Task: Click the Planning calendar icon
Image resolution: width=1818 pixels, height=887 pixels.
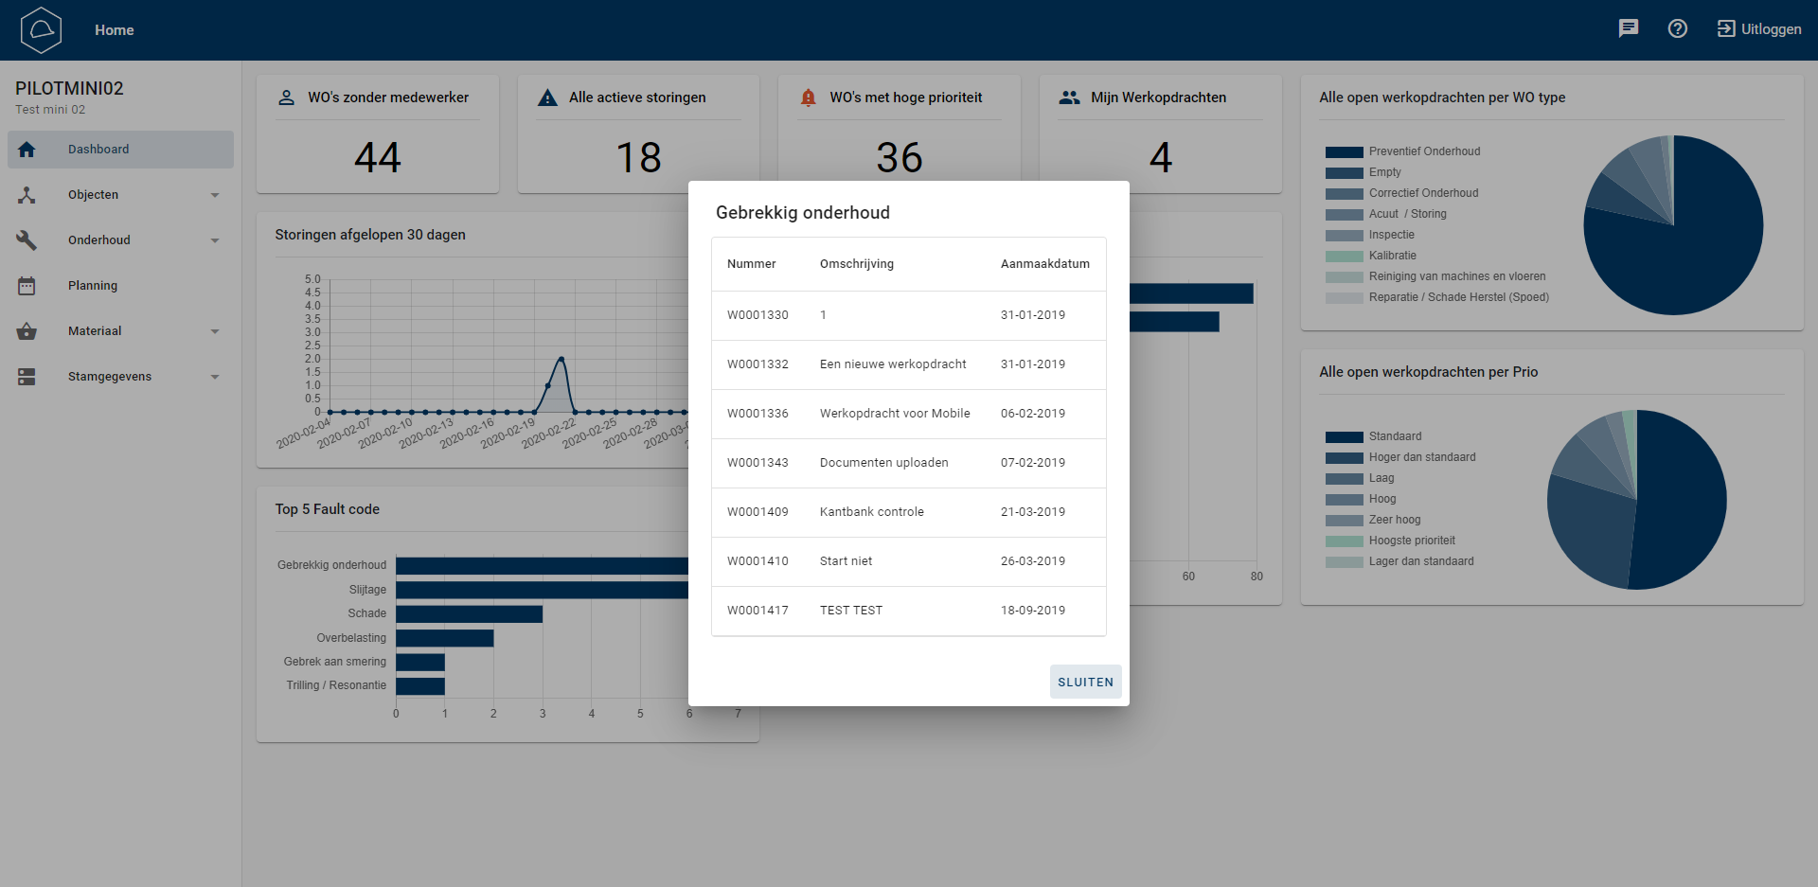Action: tap(27, 286)
